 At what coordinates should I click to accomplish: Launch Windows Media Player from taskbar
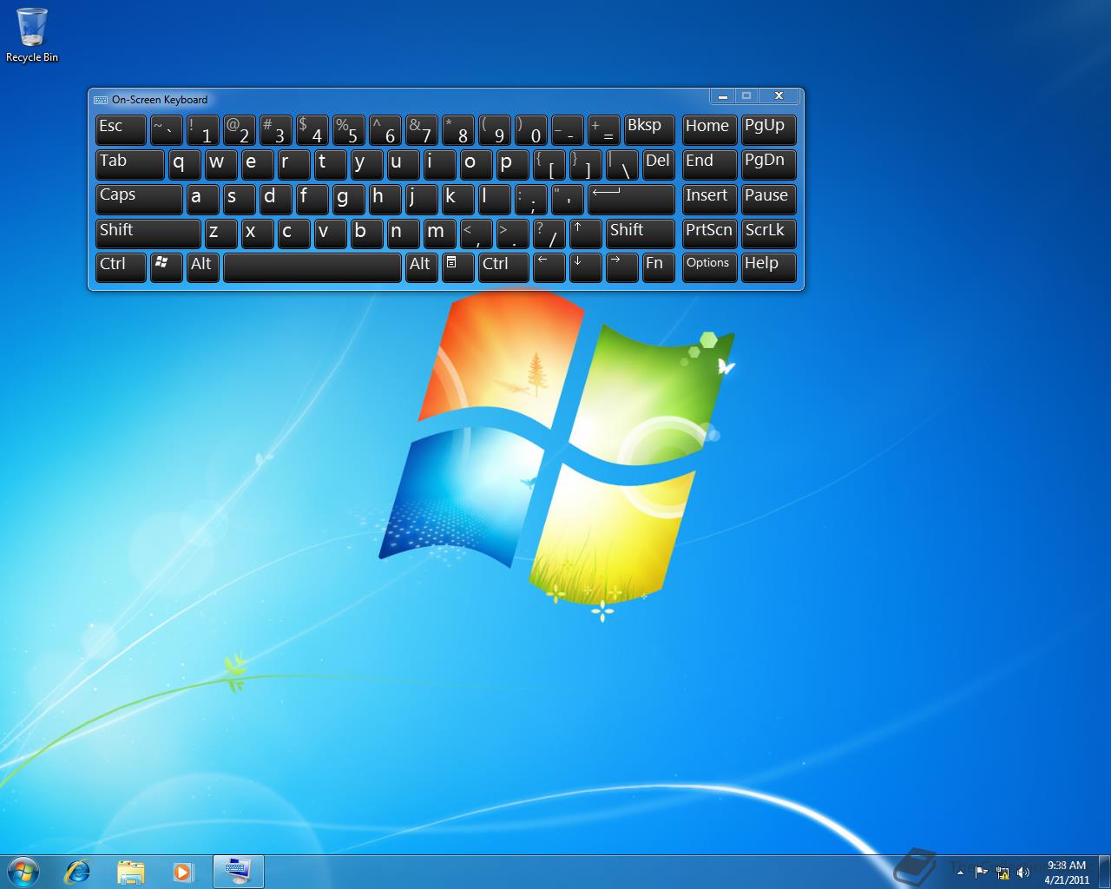pyautogui.click(x=183, y=872)
